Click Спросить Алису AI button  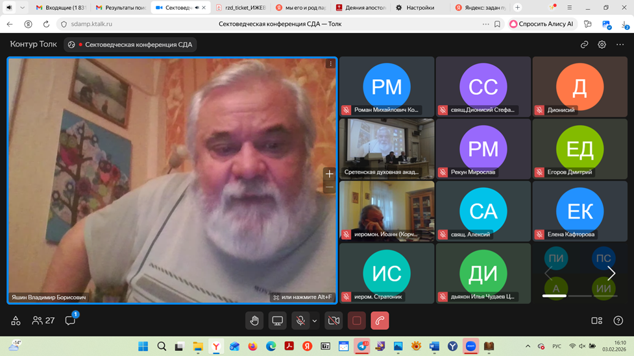(542, 24)
